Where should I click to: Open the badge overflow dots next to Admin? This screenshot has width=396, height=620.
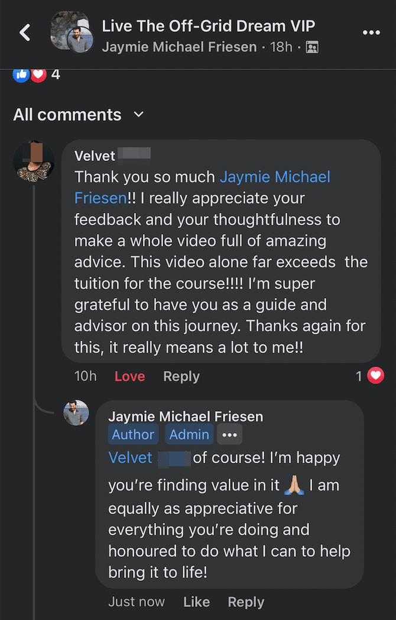229,435
